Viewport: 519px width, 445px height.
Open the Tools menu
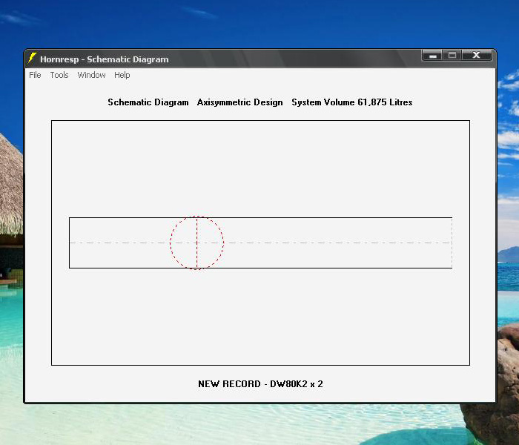click(59, 75)
